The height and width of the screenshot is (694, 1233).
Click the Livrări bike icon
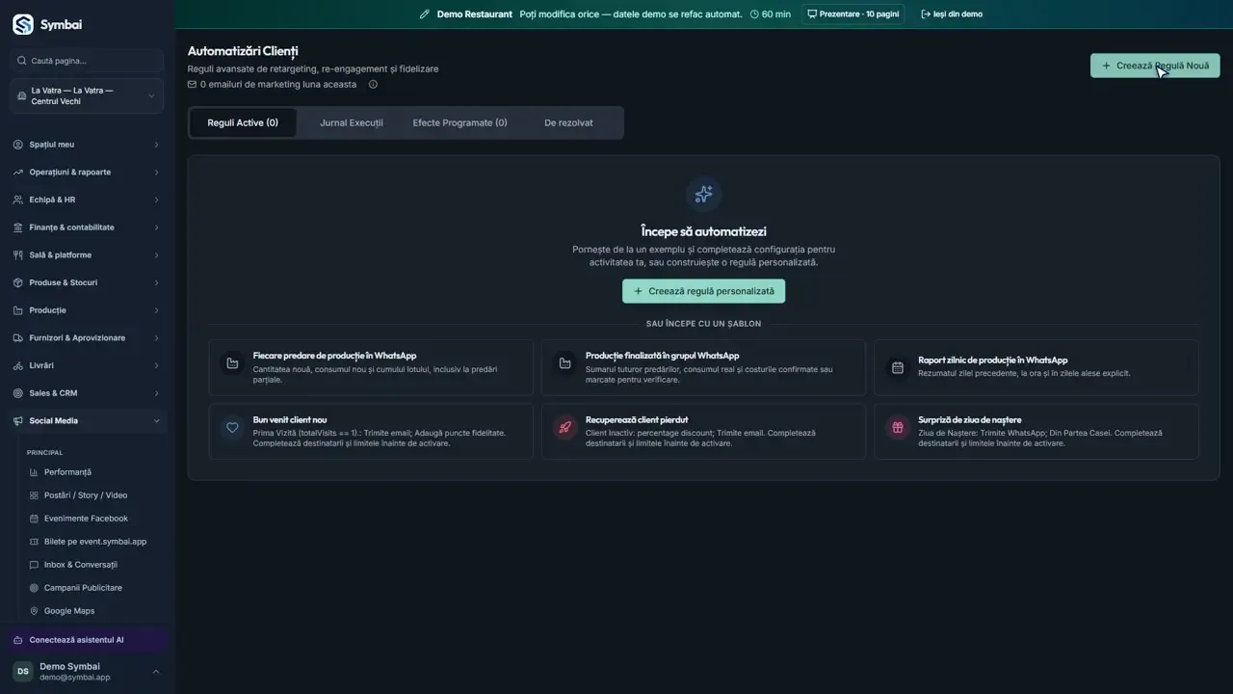pos(18,365)
